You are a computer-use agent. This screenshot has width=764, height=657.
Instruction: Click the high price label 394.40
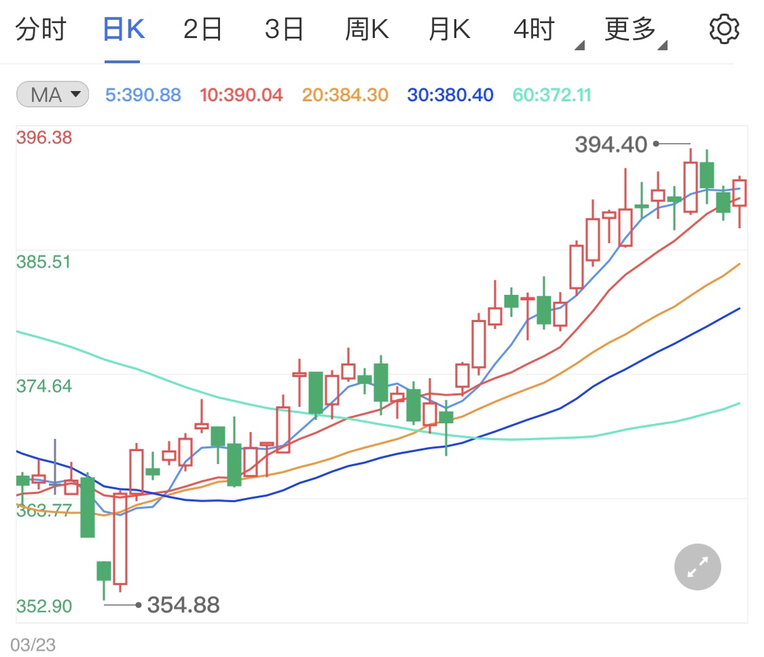click(x=611, y=144)
